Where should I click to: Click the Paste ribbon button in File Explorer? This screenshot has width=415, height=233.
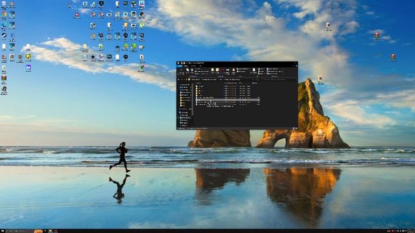192,71
